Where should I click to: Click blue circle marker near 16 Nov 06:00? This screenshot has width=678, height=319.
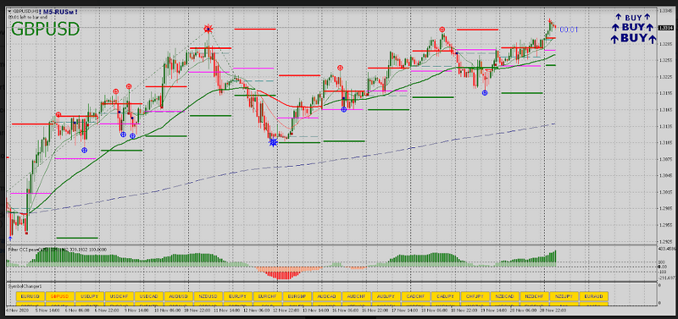pyautogui.click(x=344, y=110)
